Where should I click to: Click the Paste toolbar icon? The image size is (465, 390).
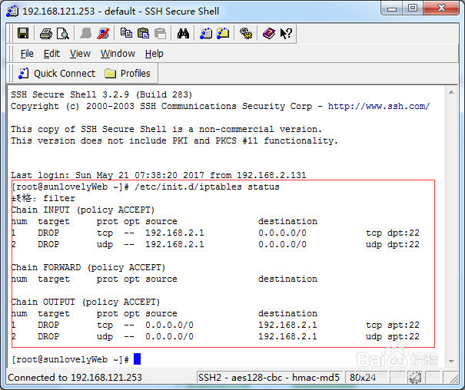coord(144,33)
